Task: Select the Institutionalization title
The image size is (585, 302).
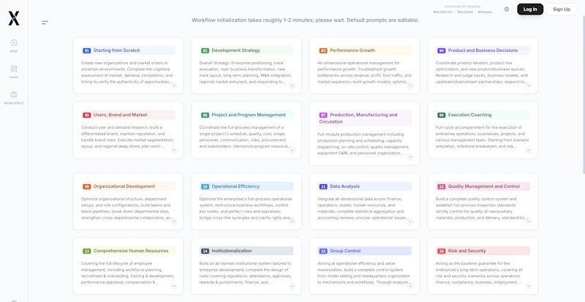Action: (x=232, y=251)
